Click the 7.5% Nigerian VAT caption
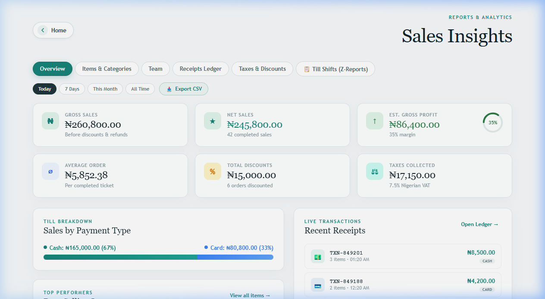This screenshot has height=299, width=545. [x=410, y=186]
